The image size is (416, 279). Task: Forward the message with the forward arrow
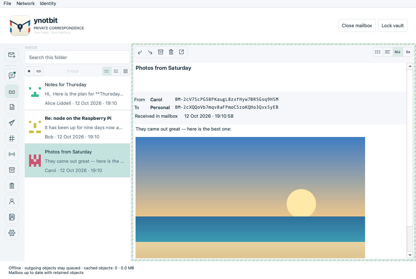click(150, 52)
